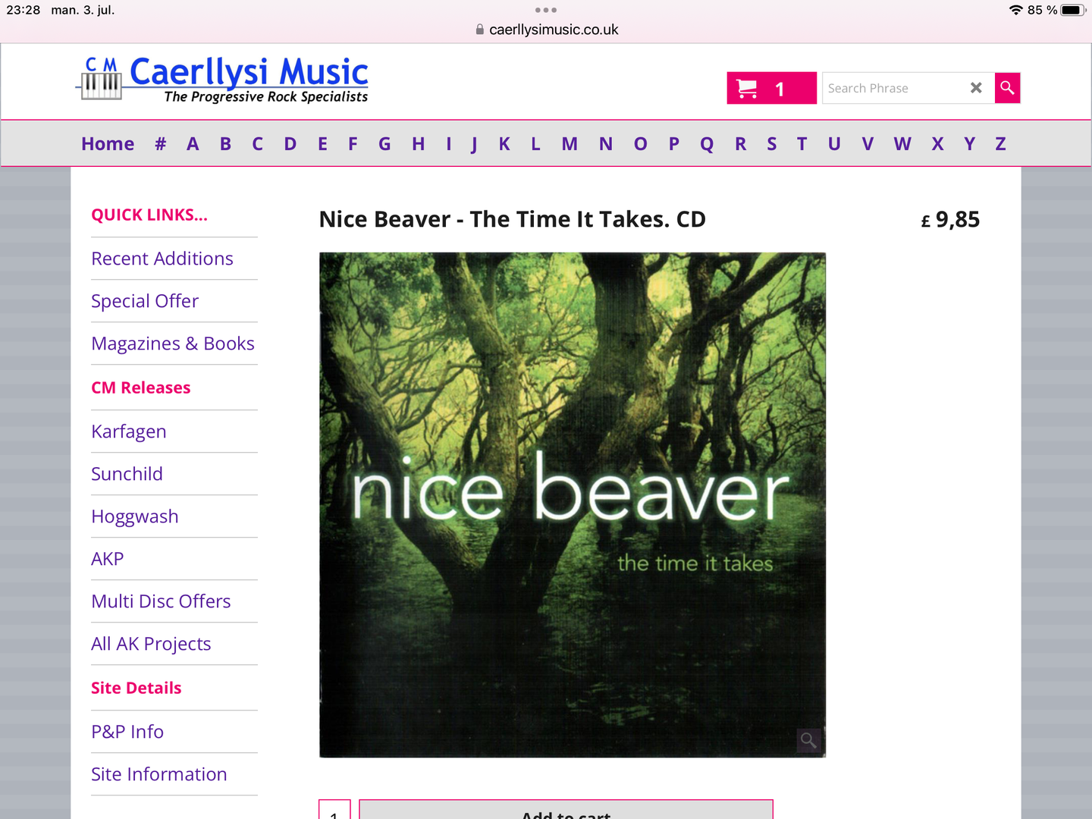
Task: Clear the search phrase with the X
Action: (x=976, y=88)
